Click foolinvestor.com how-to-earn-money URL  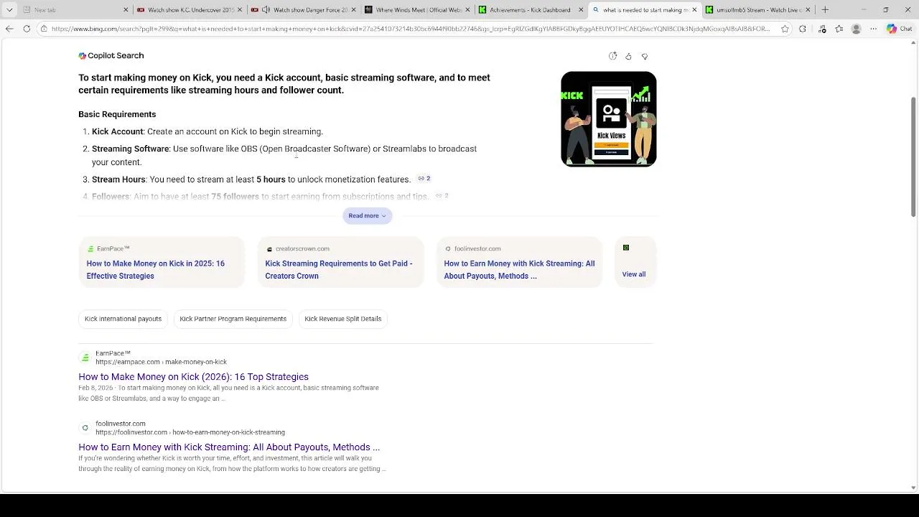190,432
